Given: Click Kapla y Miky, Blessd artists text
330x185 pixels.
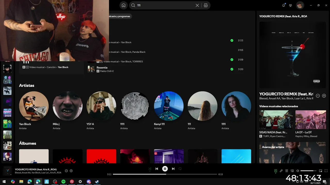Looking at the screenshot, I should coord(306,136).
